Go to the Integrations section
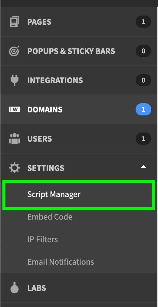The image size is (158, 307). (79, 80)
